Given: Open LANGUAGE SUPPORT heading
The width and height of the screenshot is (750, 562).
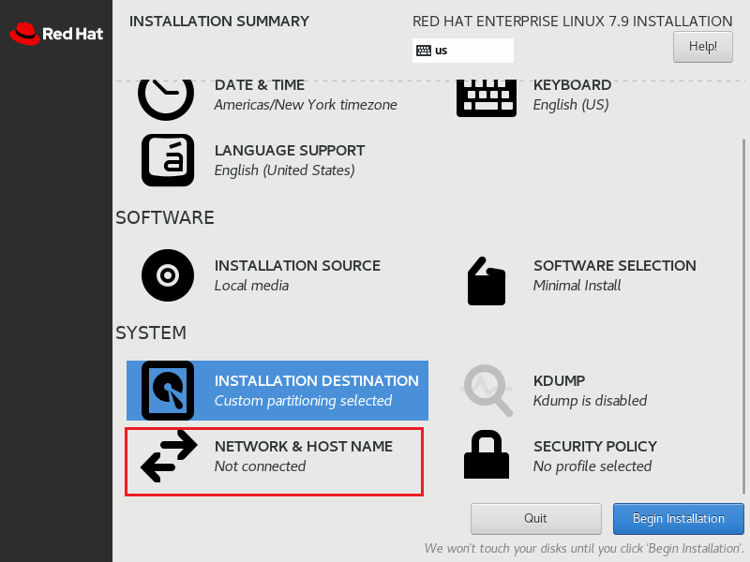Looking at the screenshot, I should 290,151.
